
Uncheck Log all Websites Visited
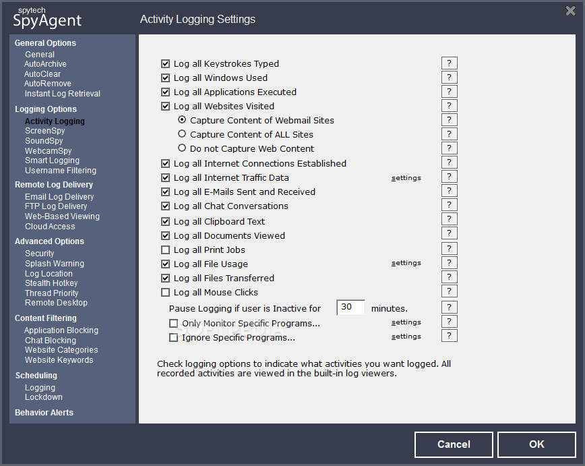click(165, 107)
